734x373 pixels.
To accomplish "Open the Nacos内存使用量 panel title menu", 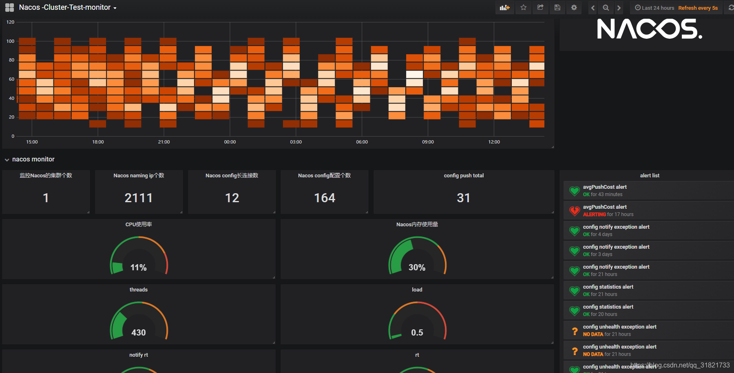I will pos(417,224).
